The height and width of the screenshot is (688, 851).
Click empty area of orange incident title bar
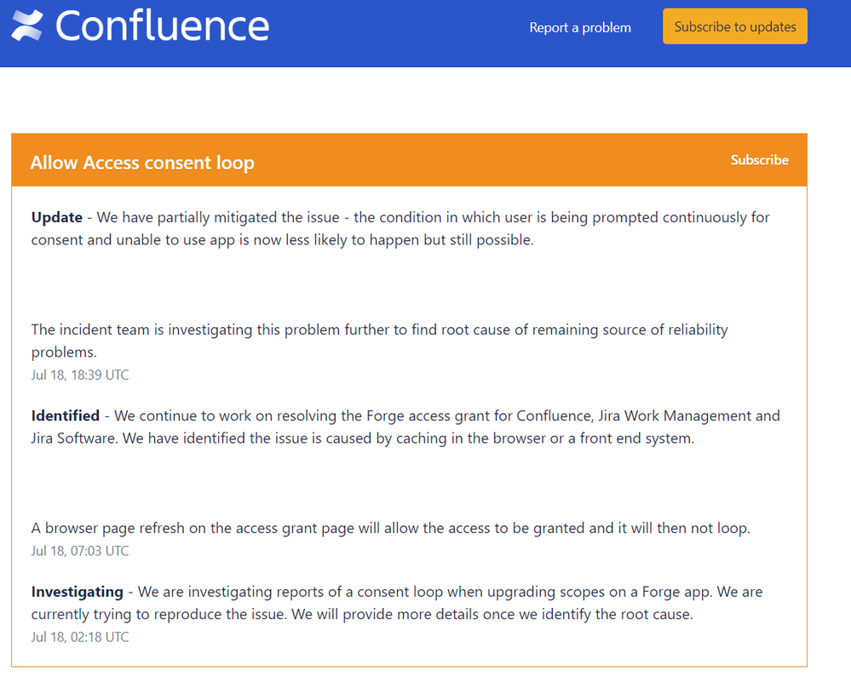(x=488, y=161)
